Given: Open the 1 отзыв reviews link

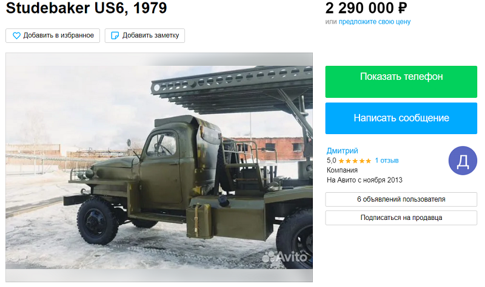Looking at the screenshot, I should tap(387, 161).
